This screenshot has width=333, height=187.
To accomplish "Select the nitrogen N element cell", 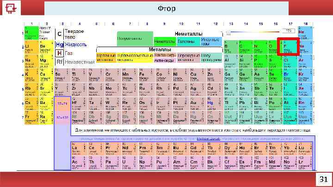I will (x=260, y=47).
